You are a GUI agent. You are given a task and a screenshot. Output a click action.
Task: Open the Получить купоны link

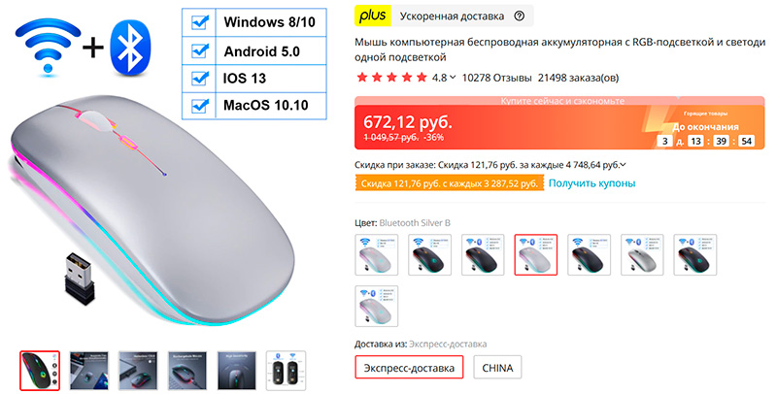pyautogui.click(x=591, y=183)
